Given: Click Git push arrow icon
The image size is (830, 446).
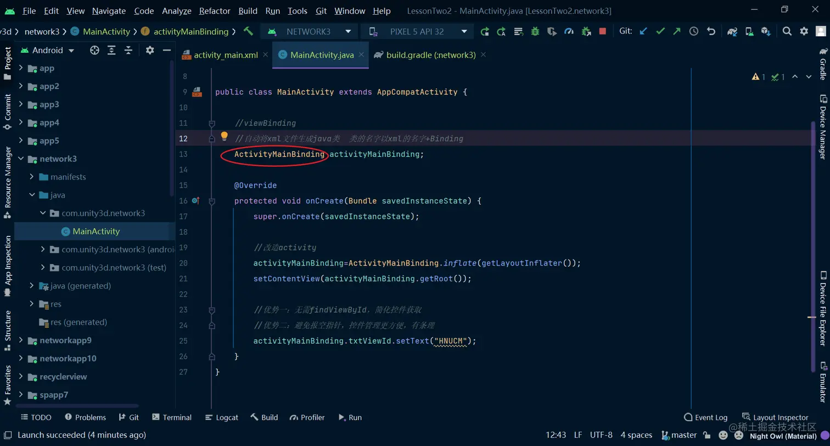Looking at the screenshot, I should 677,31.
